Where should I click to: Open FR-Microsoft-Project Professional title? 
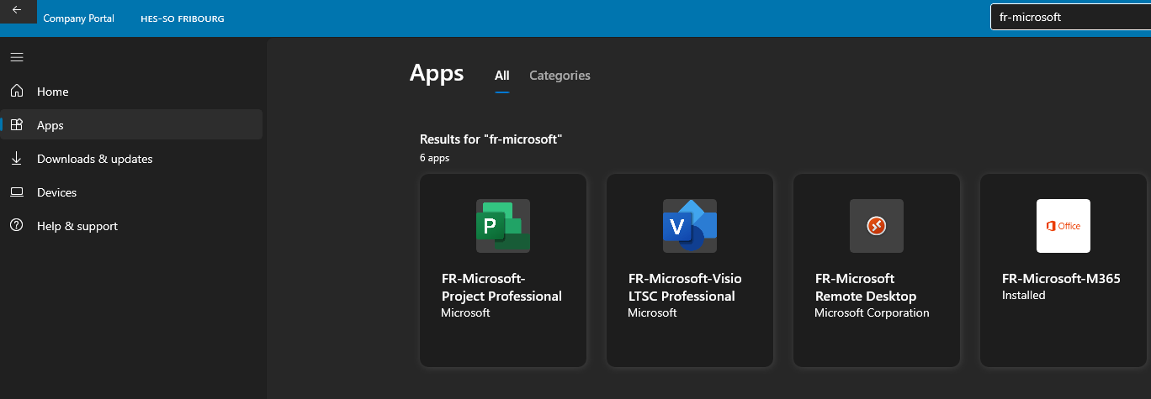(x=501, y=287)
